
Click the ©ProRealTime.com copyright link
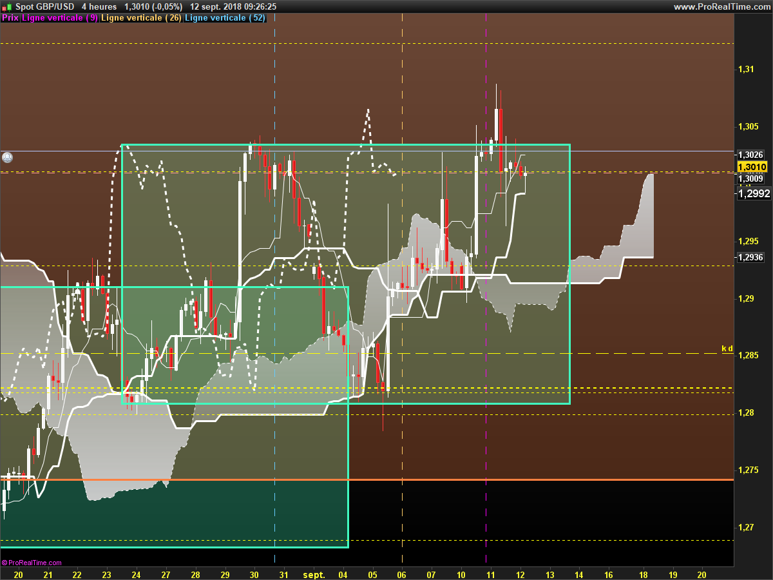point(32,563)
